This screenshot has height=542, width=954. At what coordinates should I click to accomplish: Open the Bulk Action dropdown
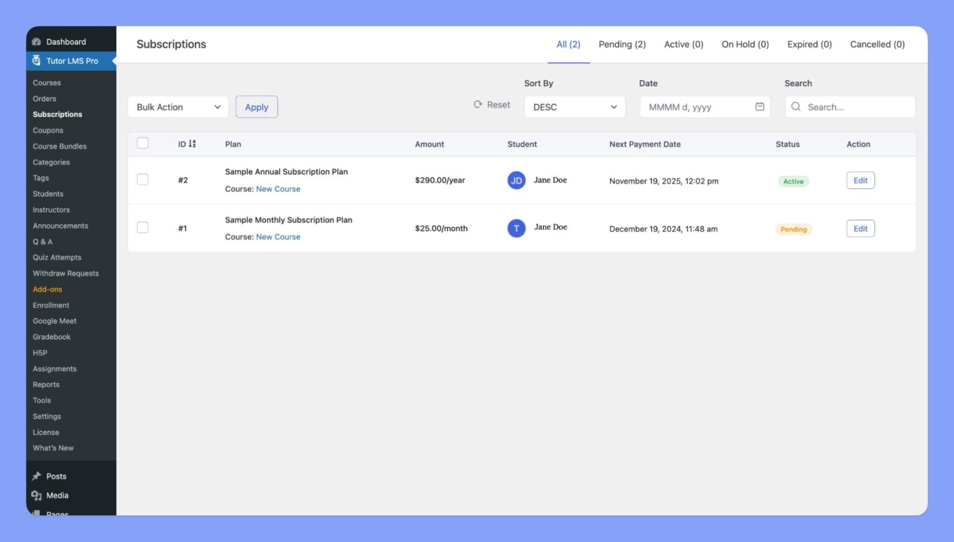[178, 107]
